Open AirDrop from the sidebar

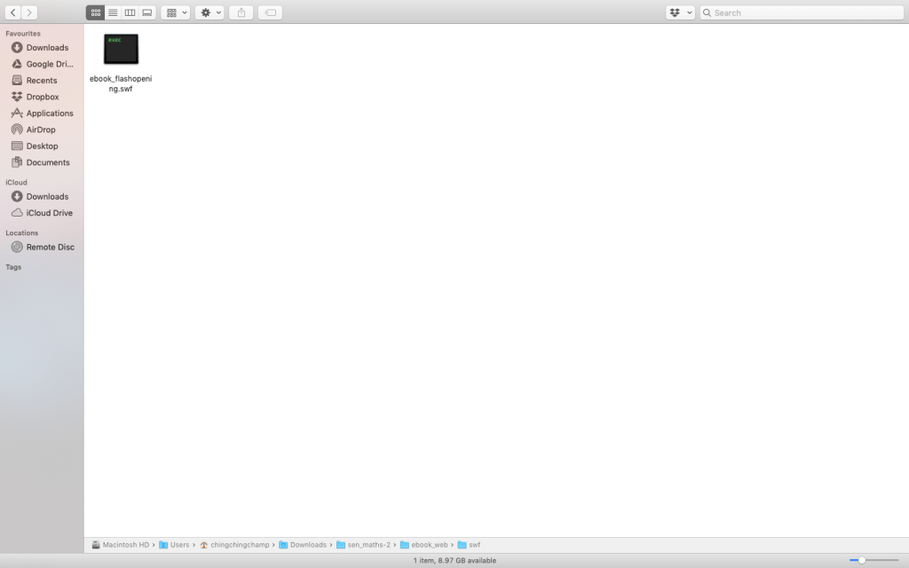click(41, 130)
